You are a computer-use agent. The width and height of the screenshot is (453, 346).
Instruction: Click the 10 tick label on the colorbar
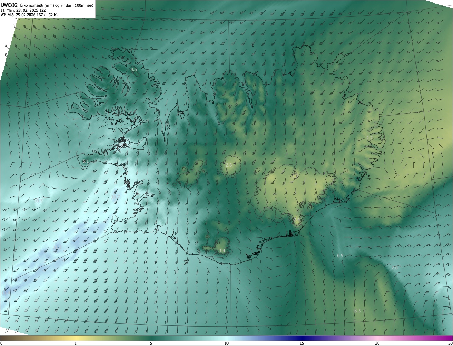(x=226, y=343)
